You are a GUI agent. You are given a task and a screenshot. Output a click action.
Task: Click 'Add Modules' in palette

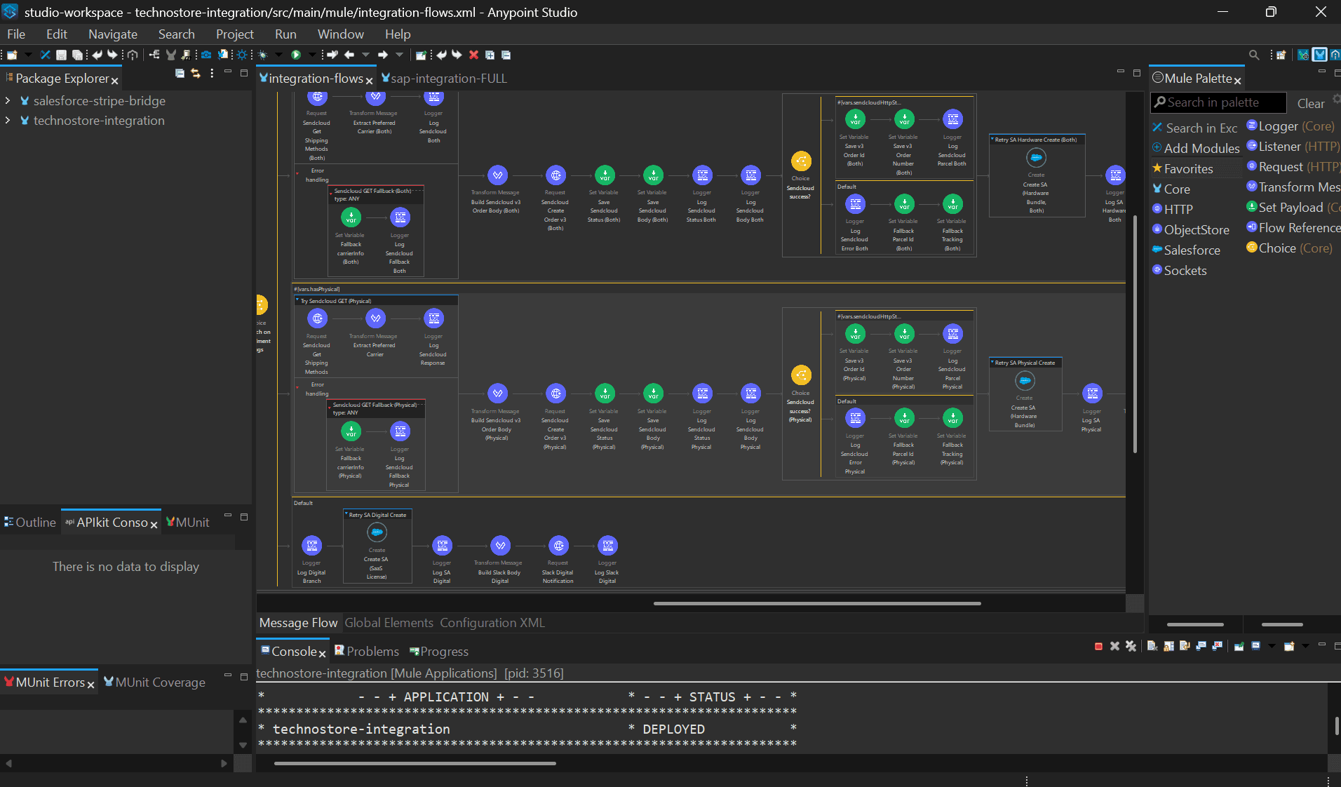tap(1196, 148)
